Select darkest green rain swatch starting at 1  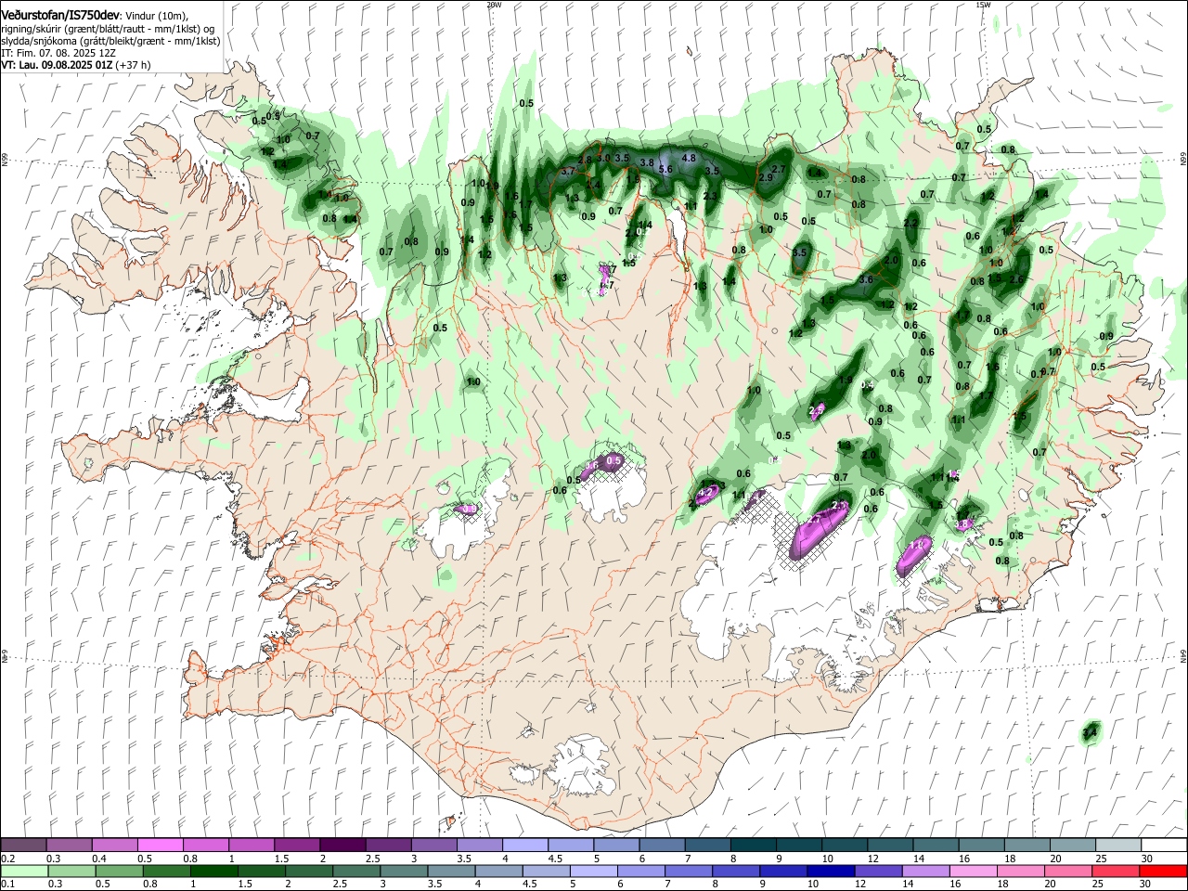[214, 871]
